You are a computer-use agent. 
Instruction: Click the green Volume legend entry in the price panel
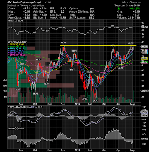pyautogui.click(x=17, y=57)
